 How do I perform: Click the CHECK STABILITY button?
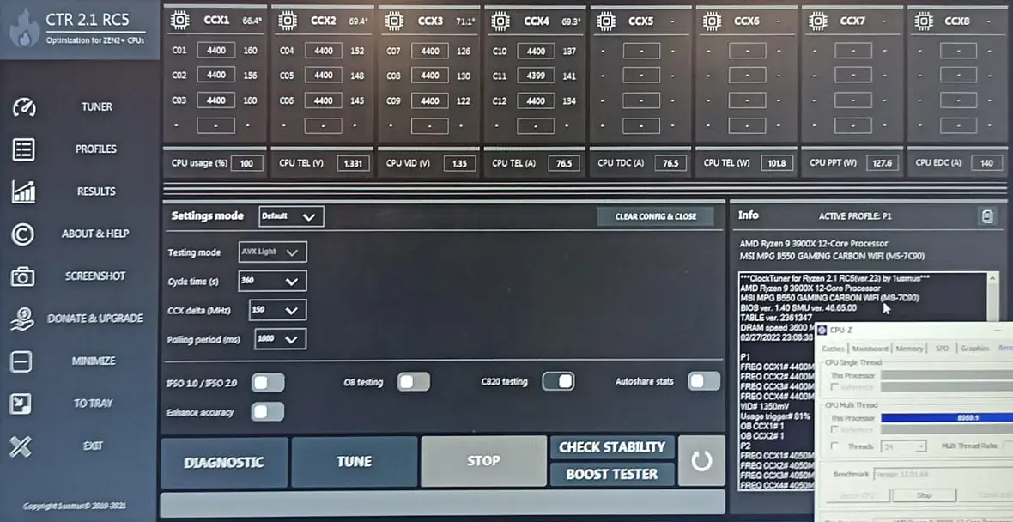click(x=612, y=447)
